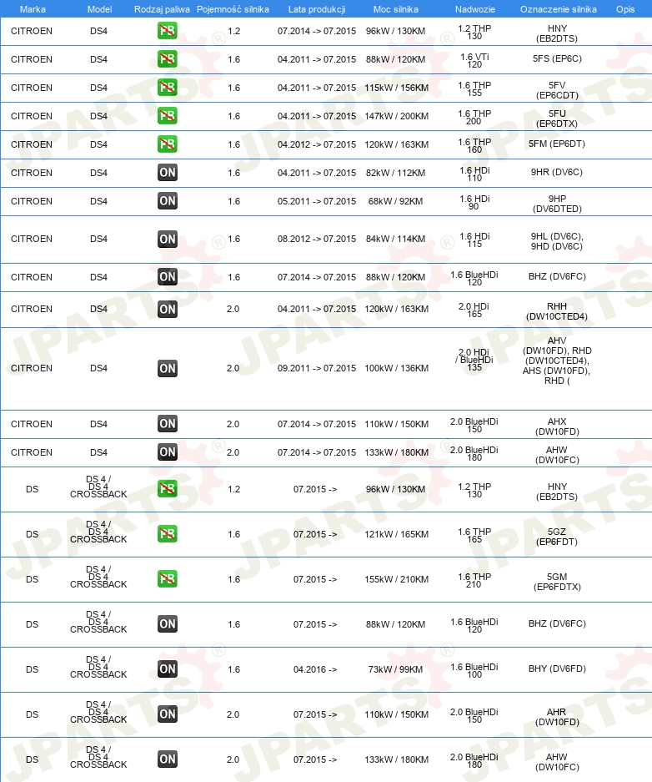
Task: Select the Rodzaj paliwa column header
Action: (x=162, y=9)
